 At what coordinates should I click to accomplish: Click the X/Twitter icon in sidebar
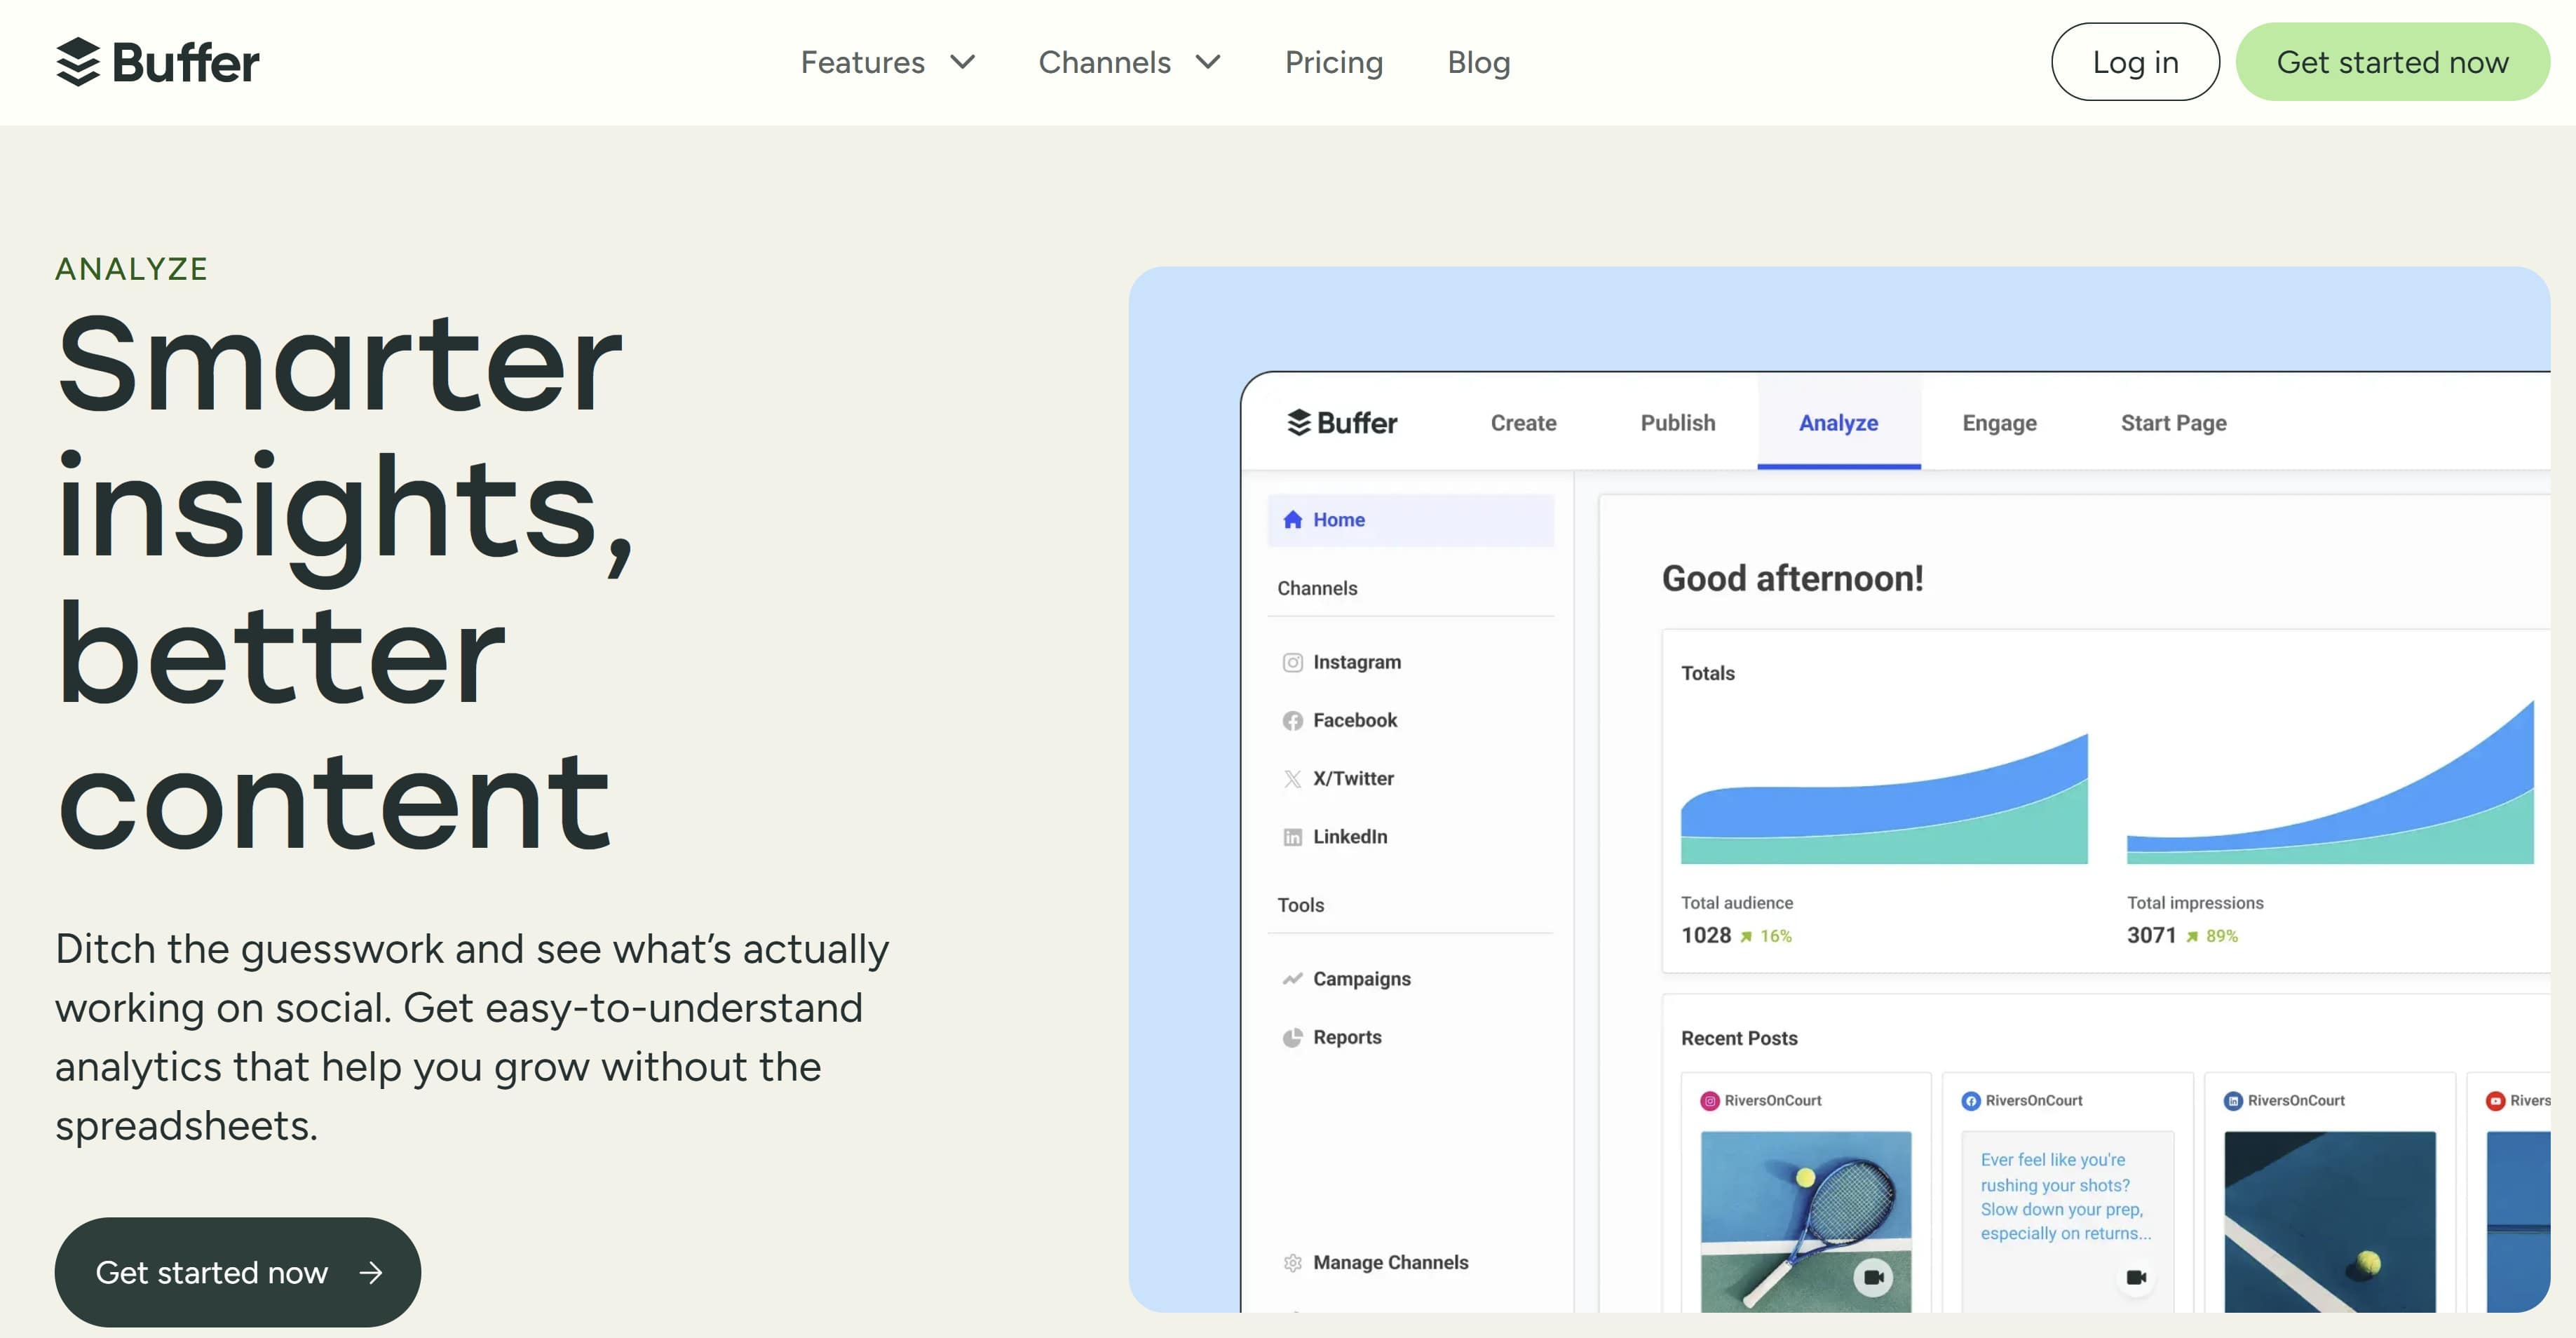click(x=1292, y=779)
